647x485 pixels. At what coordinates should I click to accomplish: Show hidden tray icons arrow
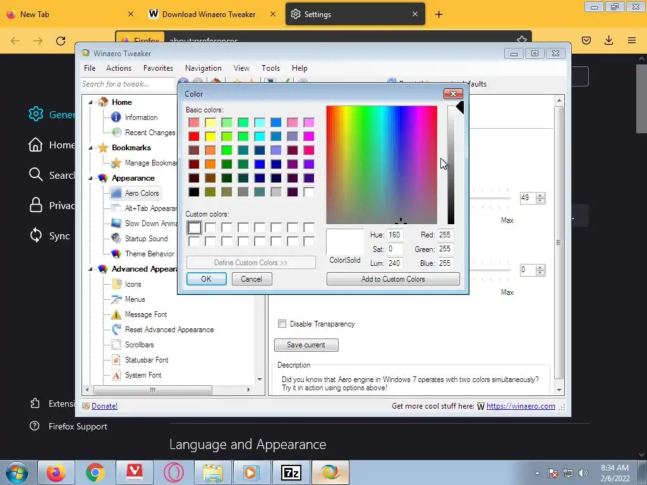coord(537,473)
